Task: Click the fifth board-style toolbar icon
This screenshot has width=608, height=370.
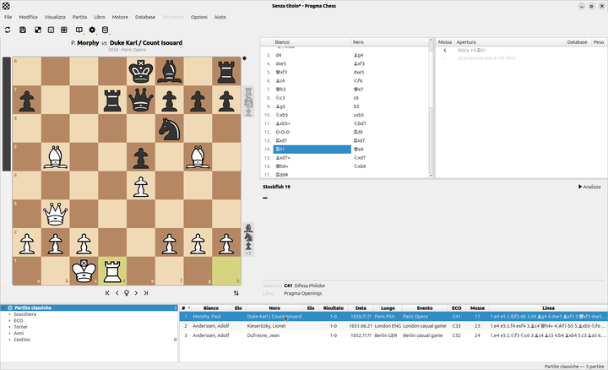Action: [64, 30]
